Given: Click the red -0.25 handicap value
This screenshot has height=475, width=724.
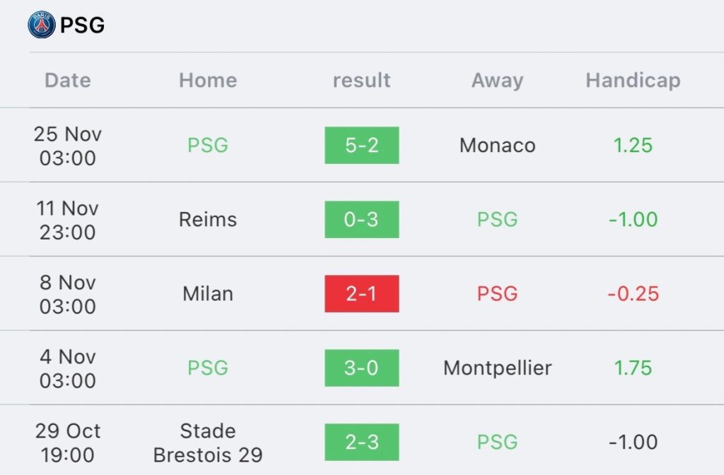Looking at the screenshot, I should coord(633,293).
